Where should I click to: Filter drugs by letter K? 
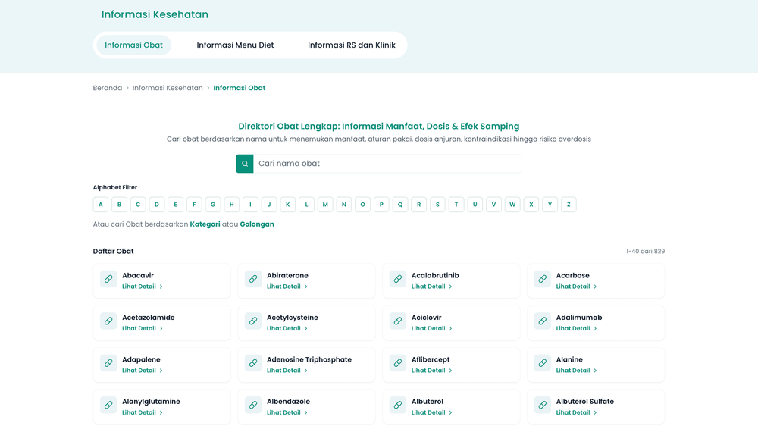click(287, 205)
